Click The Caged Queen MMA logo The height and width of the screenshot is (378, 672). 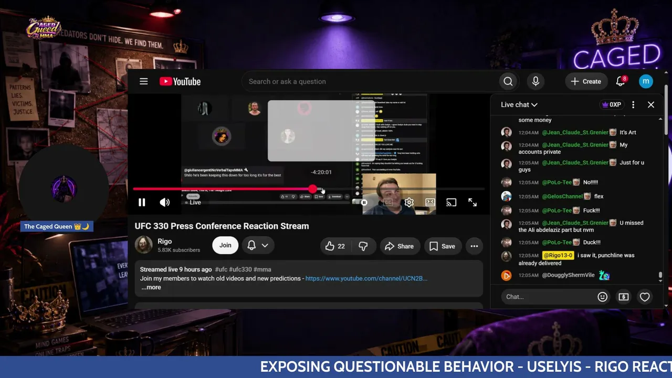[x=44, y=28]
